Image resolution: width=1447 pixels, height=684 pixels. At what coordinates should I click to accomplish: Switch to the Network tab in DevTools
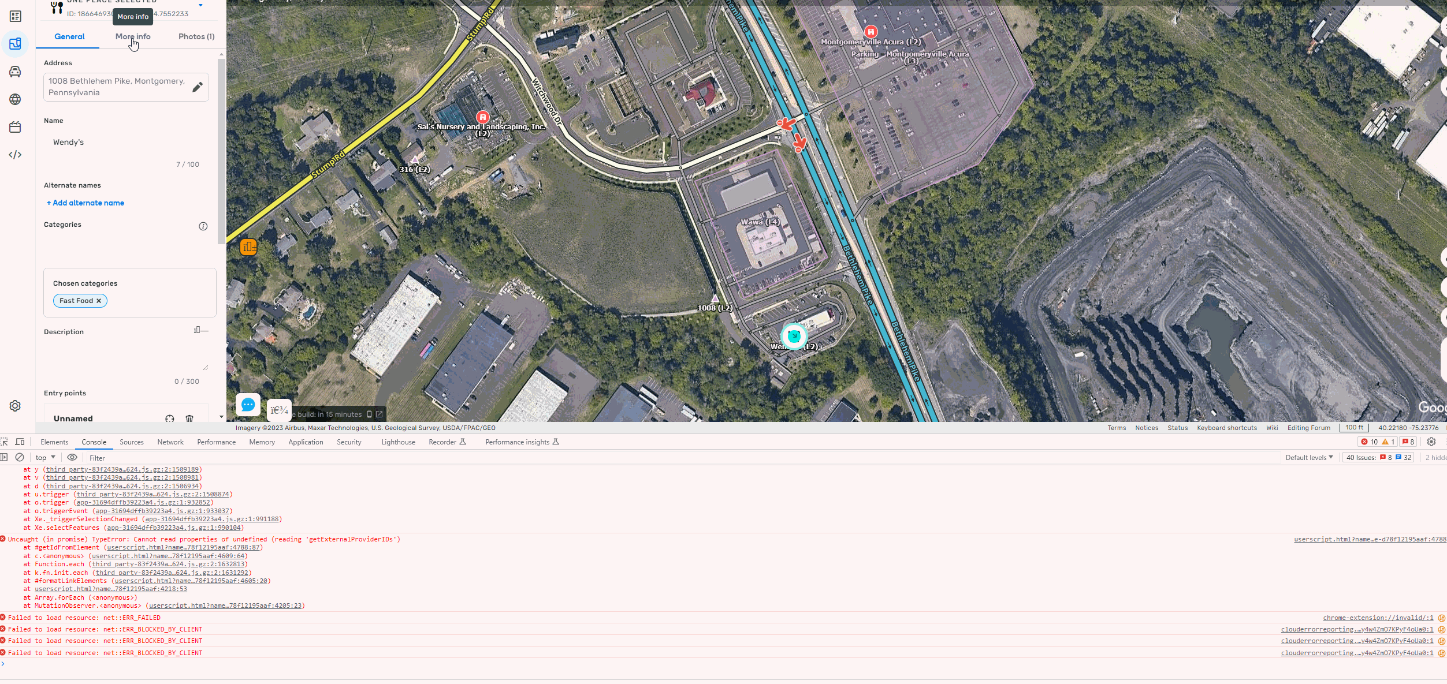tap(170, 442)
